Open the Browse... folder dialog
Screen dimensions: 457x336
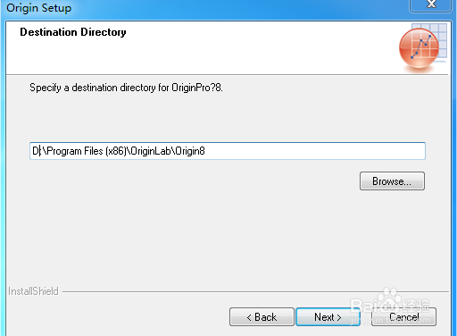(x=392, y=181)
